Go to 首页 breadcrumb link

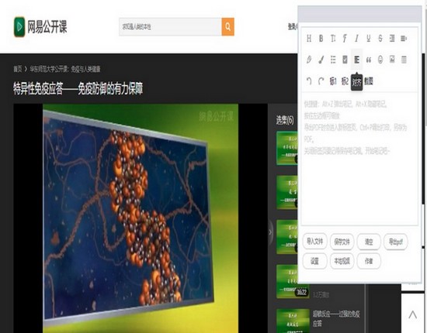18,69
